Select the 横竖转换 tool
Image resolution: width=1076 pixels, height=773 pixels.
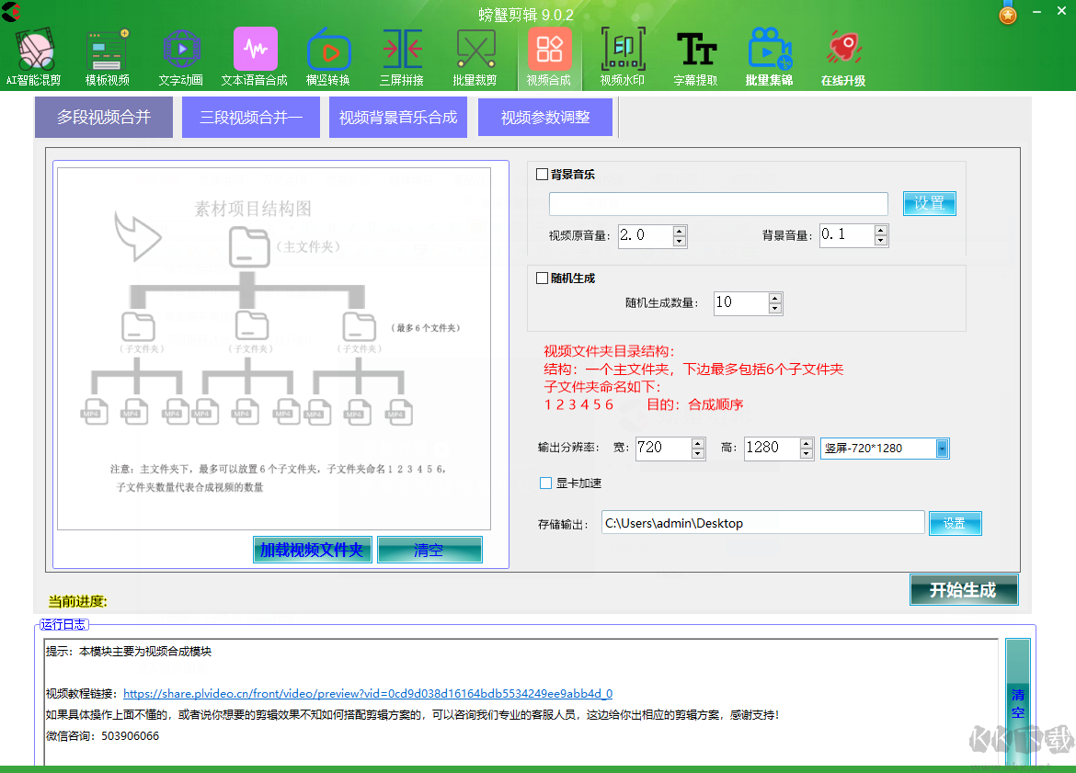click(x=328, y=51)
